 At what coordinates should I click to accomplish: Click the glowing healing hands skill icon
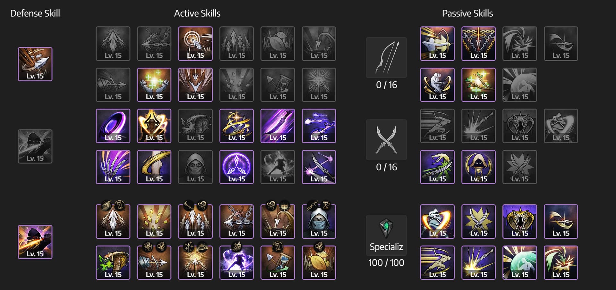point(154,85)
